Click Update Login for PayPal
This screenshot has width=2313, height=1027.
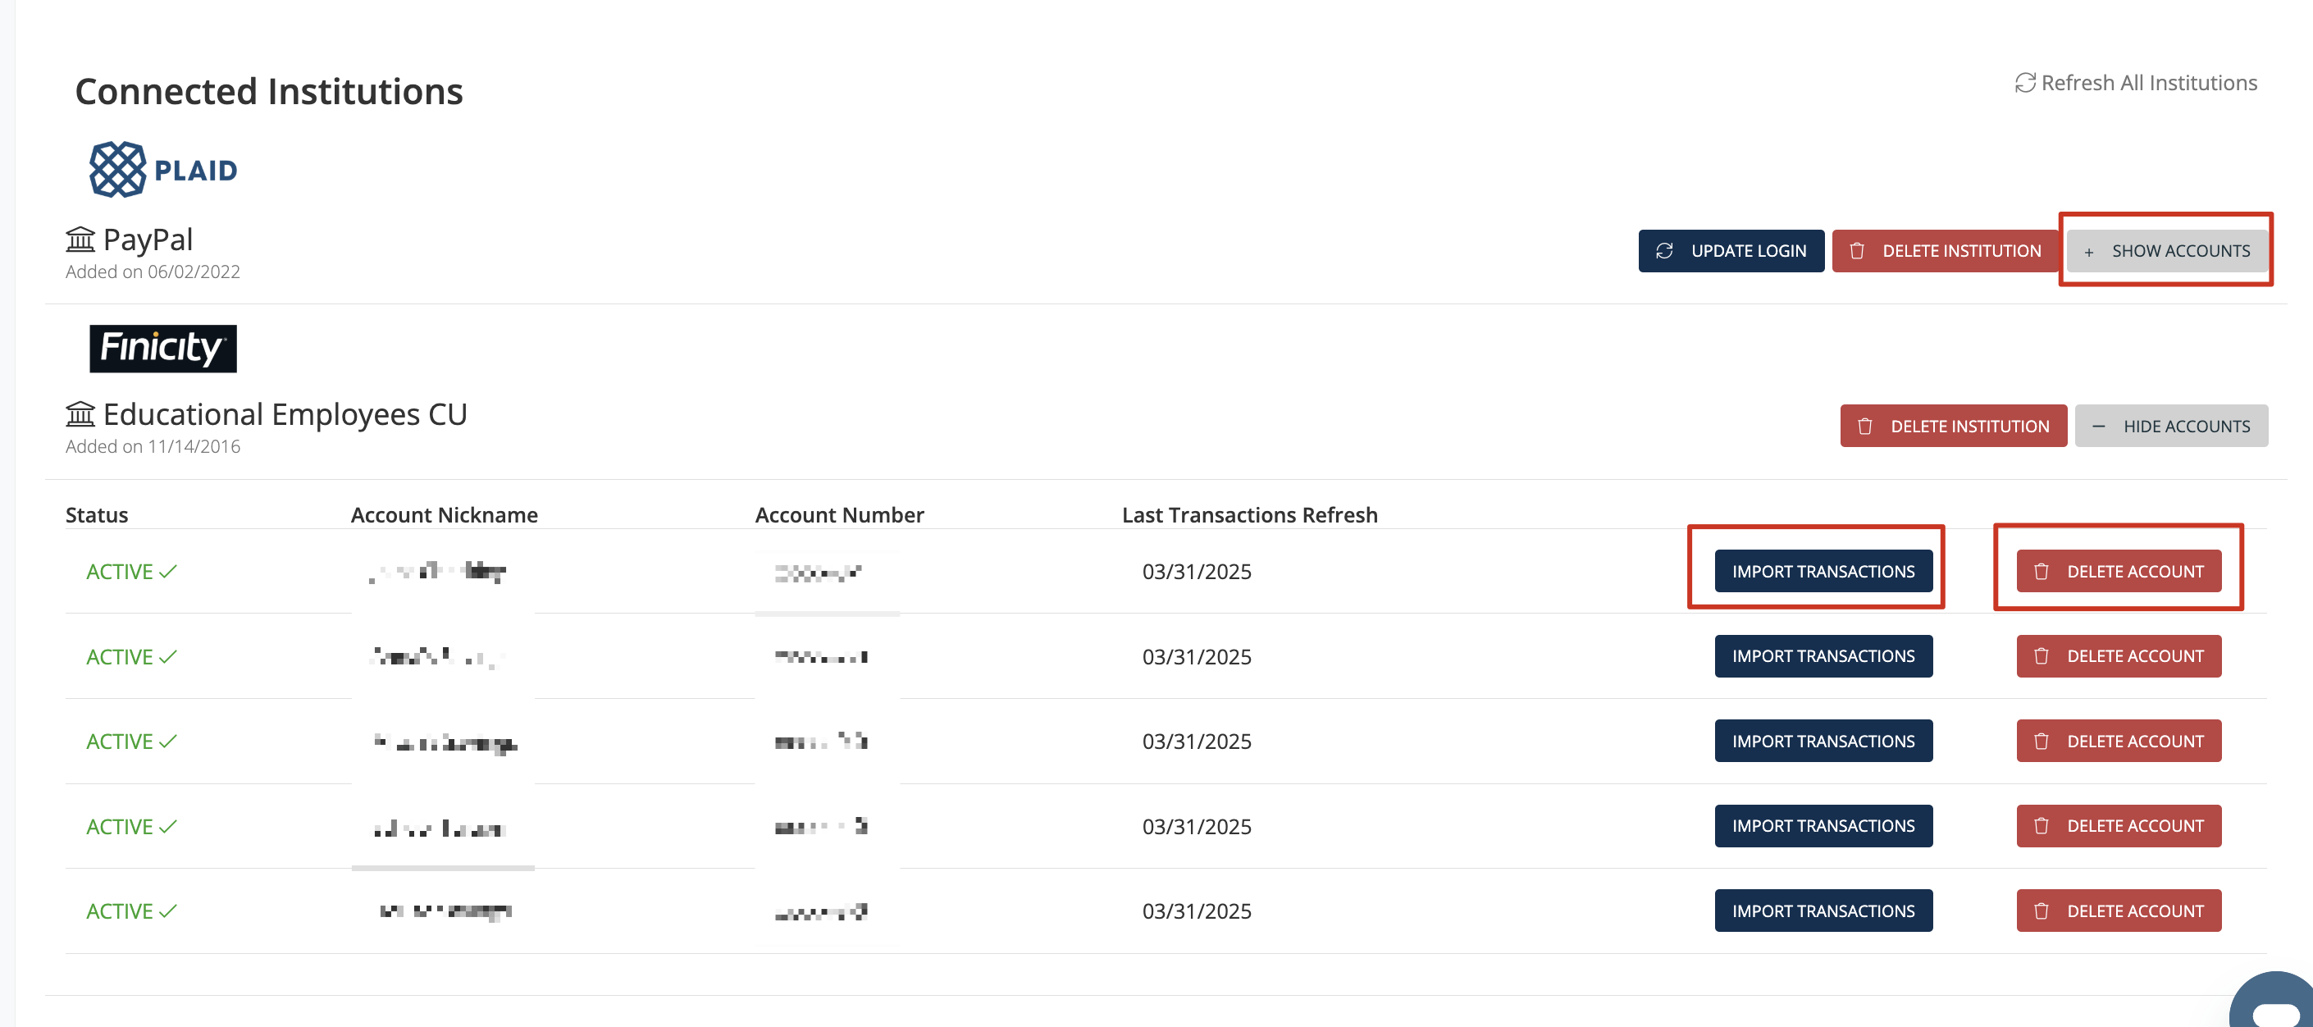[1731, 251]
